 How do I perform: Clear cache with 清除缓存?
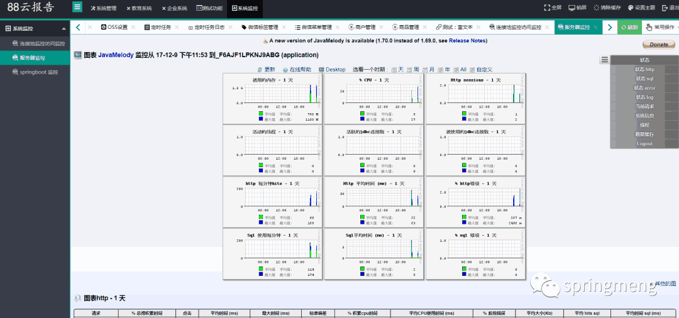(x=607, y=8)
